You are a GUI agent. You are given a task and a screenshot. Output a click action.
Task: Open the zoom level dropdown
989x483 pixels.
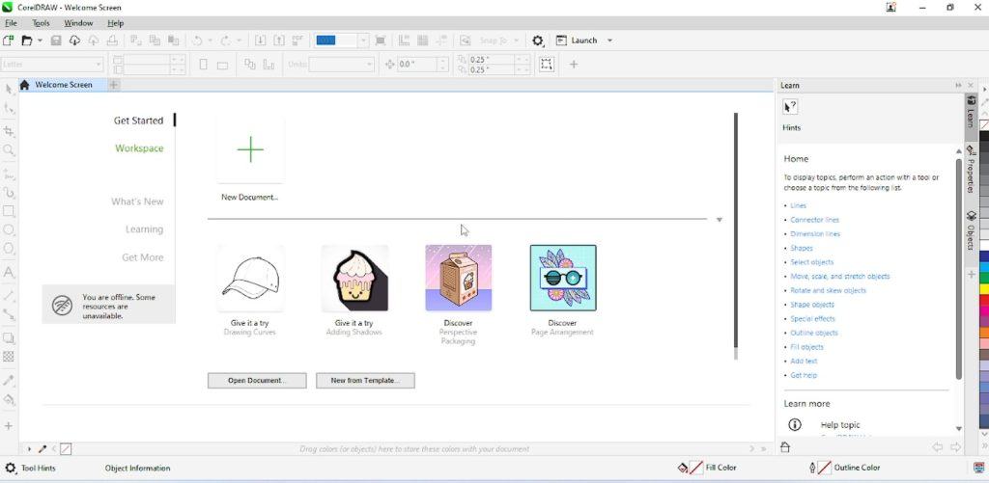click(x=363, y=40)
